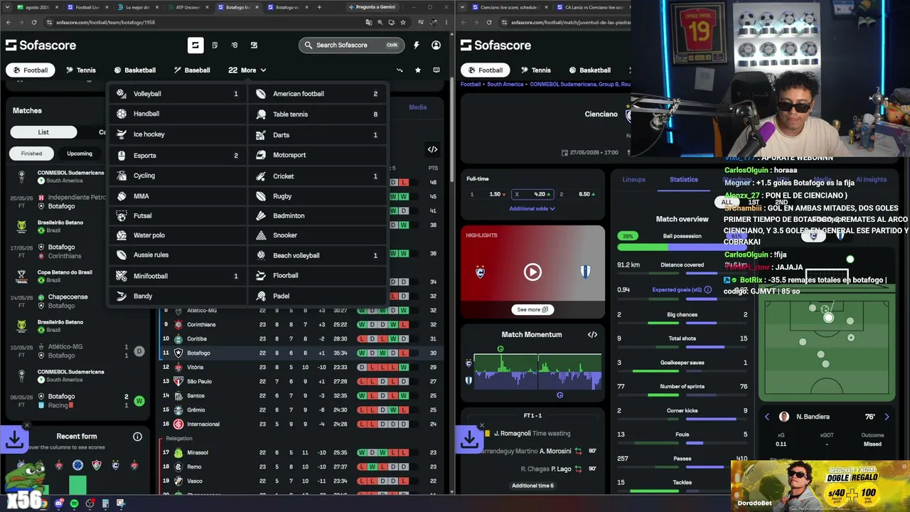This screenshot has height=512, width=910.
Task: Click the Beach volleyball icon
Action: coord(261,255)
